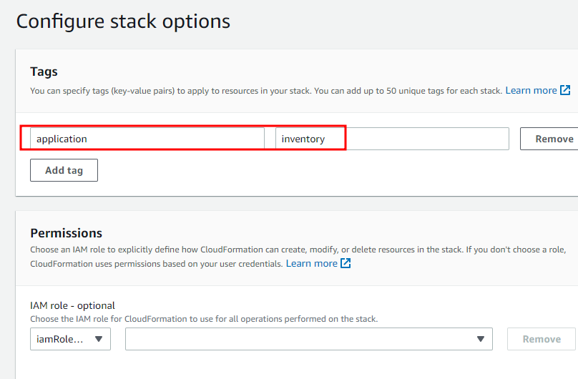Image resolution: width=578 pixels, height=379 pixels.
Task: Click the Permissions section heading
Action: point(66,233)
